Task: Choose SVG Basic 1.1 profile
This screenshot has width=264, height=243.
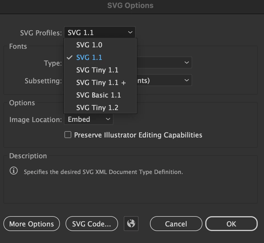Action: click(98, 95)
